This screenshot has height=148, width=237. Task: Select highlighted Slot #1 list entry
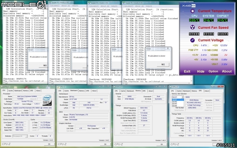178,100
